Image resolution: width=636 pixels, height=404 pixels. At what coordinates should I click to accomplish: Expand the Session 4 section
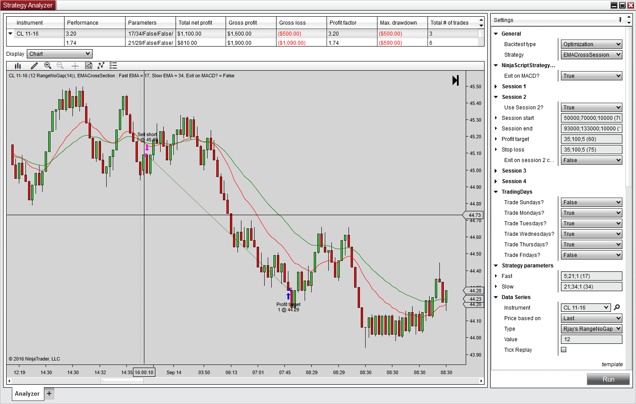(x=496, y=181)
